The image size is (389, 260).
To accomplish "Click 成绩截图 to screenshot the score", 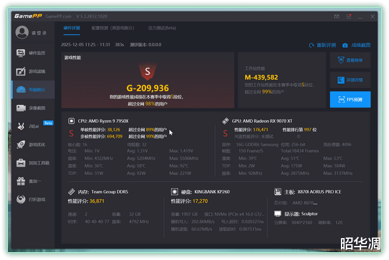I will (357, 45).
